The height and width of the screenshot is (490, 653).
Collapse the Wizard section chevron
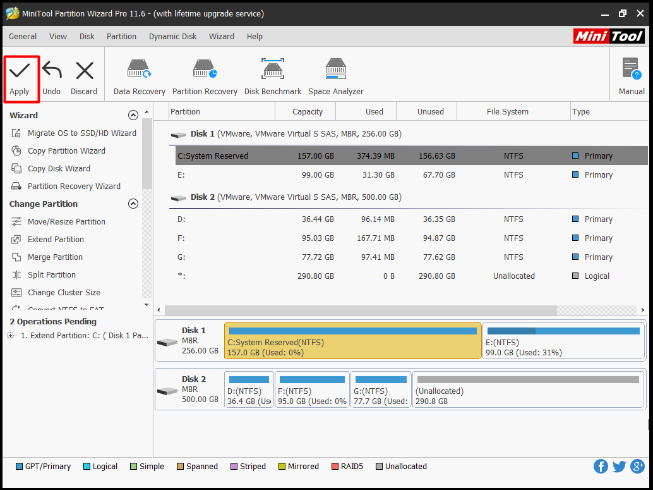pyautogui.click(x=133, y=115)
